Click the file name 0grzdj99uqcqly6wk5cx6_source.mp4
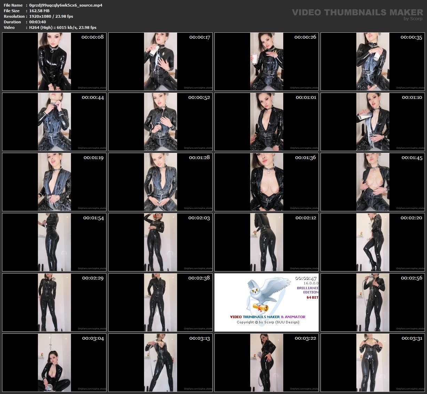Viewport: 427px width, 394px height. (x=66, y=5)
